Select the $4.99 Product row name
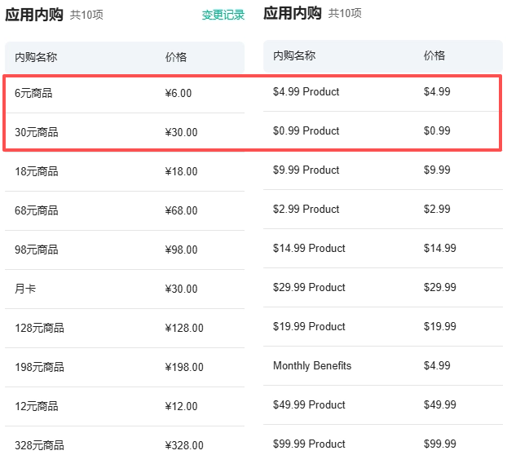The image size is (507, 455). point(306,91)
